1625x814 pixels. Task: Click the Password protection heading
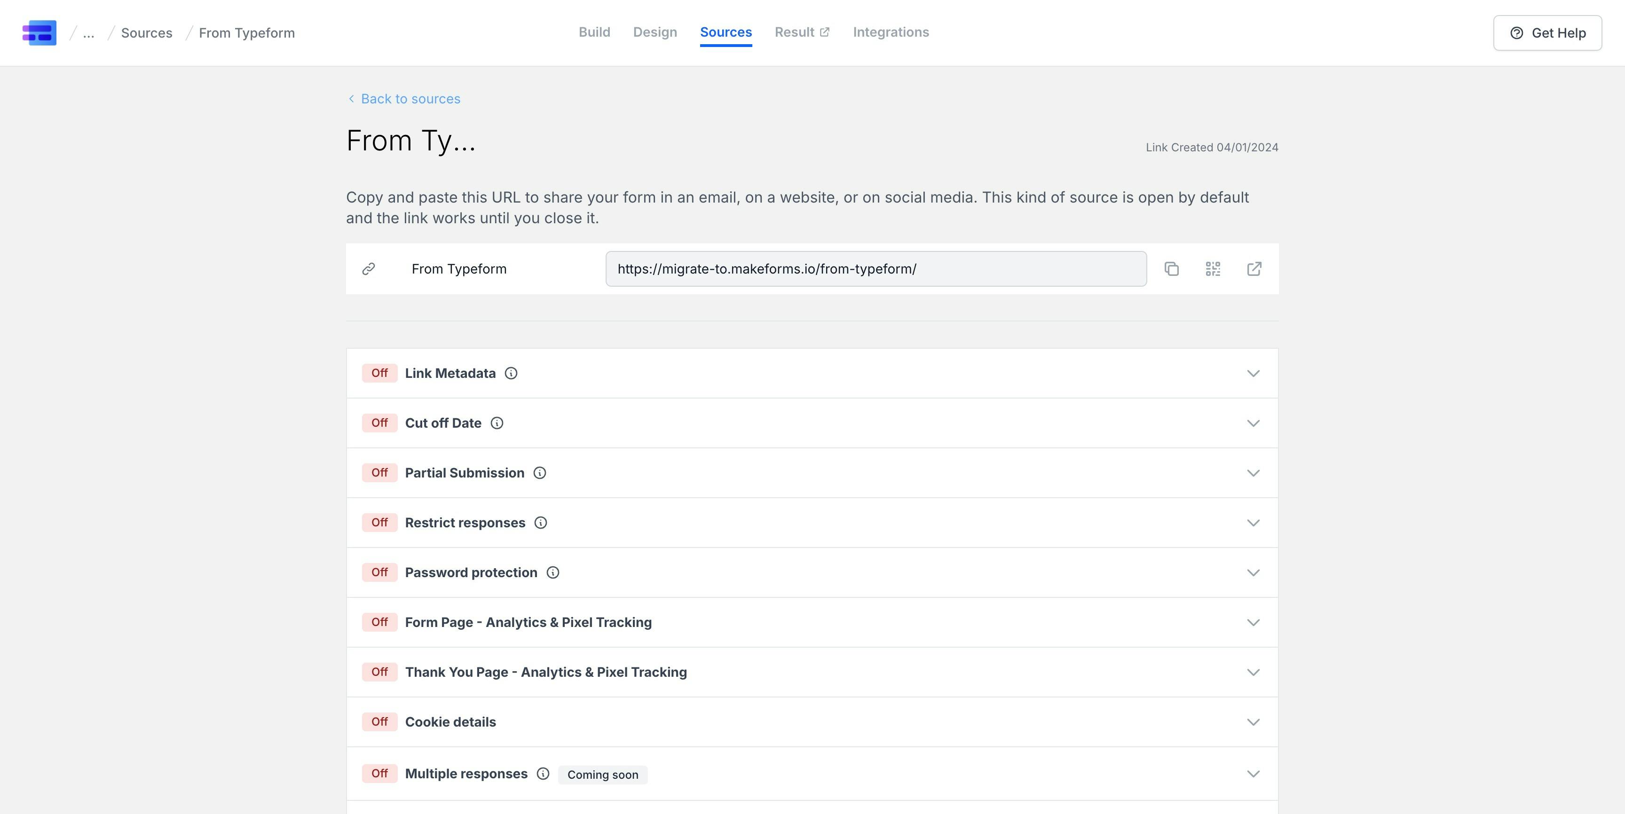point(471,572)
